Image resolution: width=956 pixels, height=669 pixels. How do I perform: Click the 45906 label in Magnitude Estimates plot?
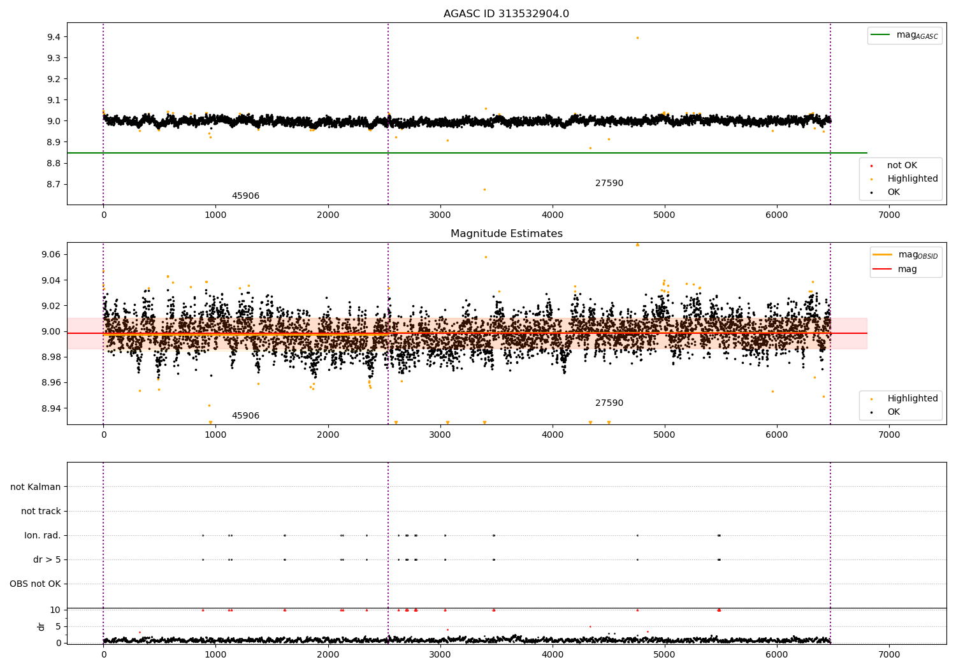pos(245,416)
